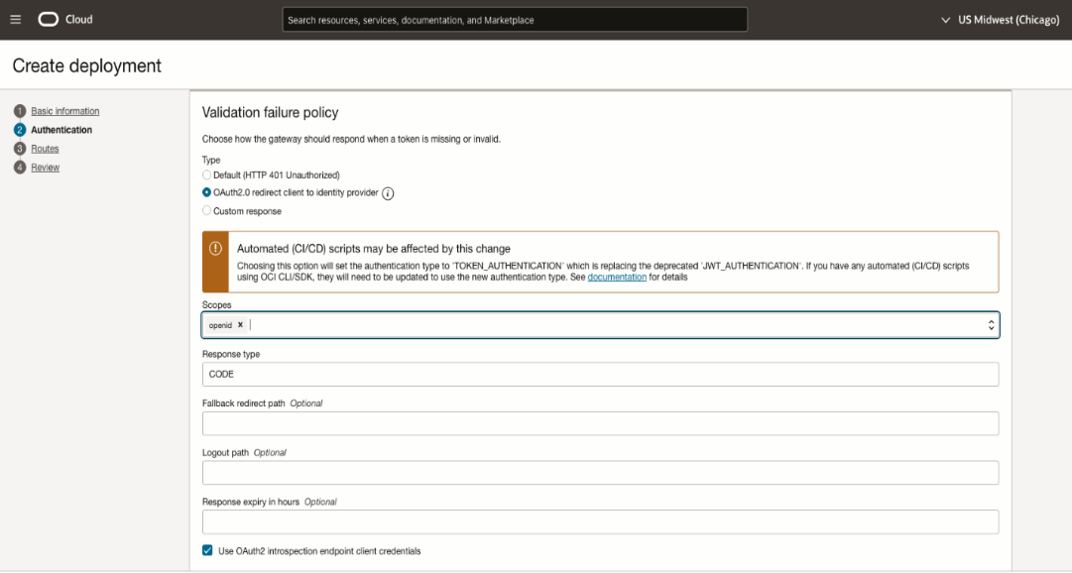The height and width of the screenshot is (573, 1072).
Task: Click the warning icon on the CI/CD banner
Action: (x=217, y=247)
